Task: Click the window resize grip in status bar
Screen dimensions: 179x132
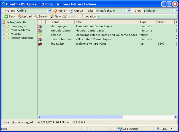Action: 177,130
